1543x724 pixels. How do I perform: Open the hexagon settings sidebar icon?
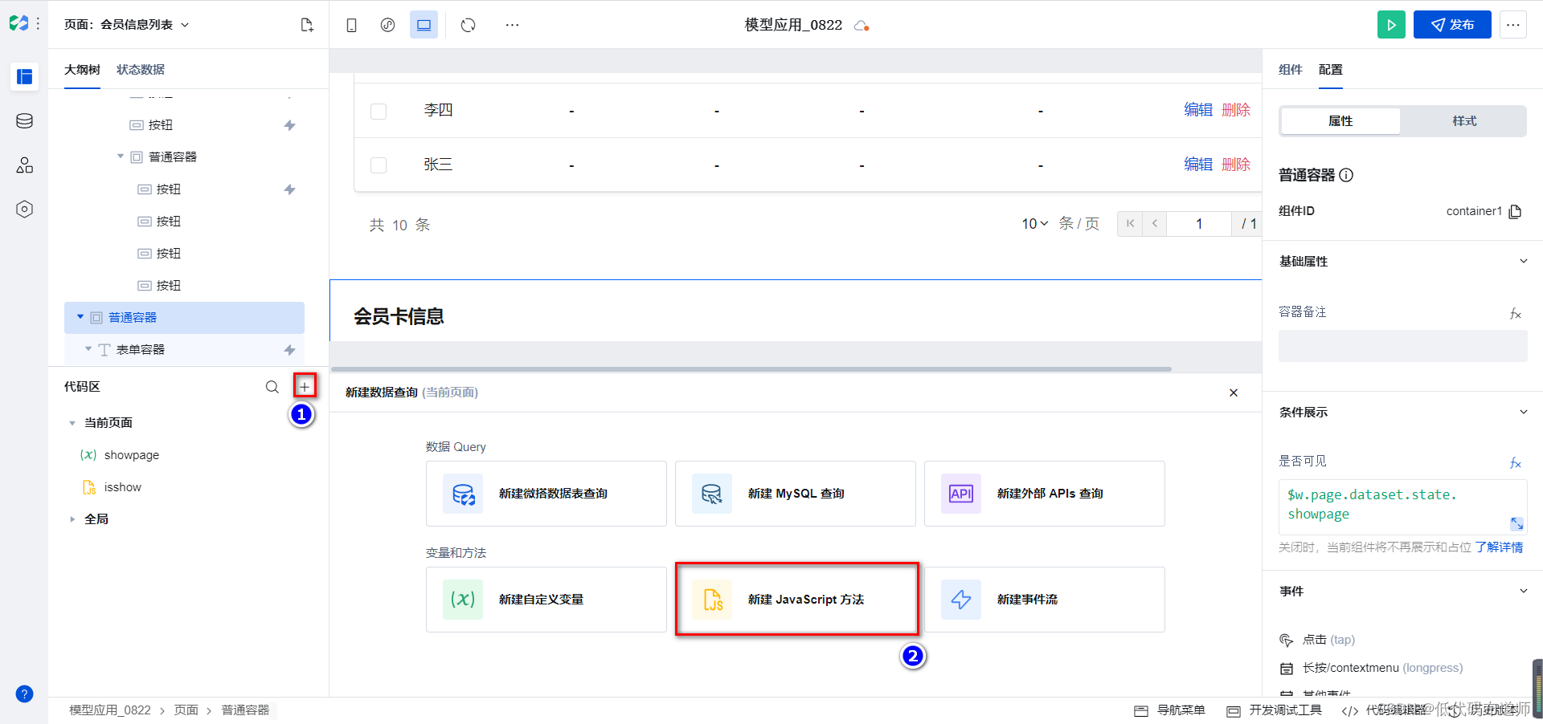tap(24, 209)
